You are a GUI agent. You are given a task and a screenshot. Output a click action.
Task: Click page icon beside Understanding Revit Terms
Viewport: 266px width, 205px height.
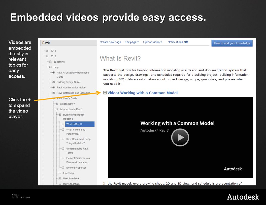point(63,148)
